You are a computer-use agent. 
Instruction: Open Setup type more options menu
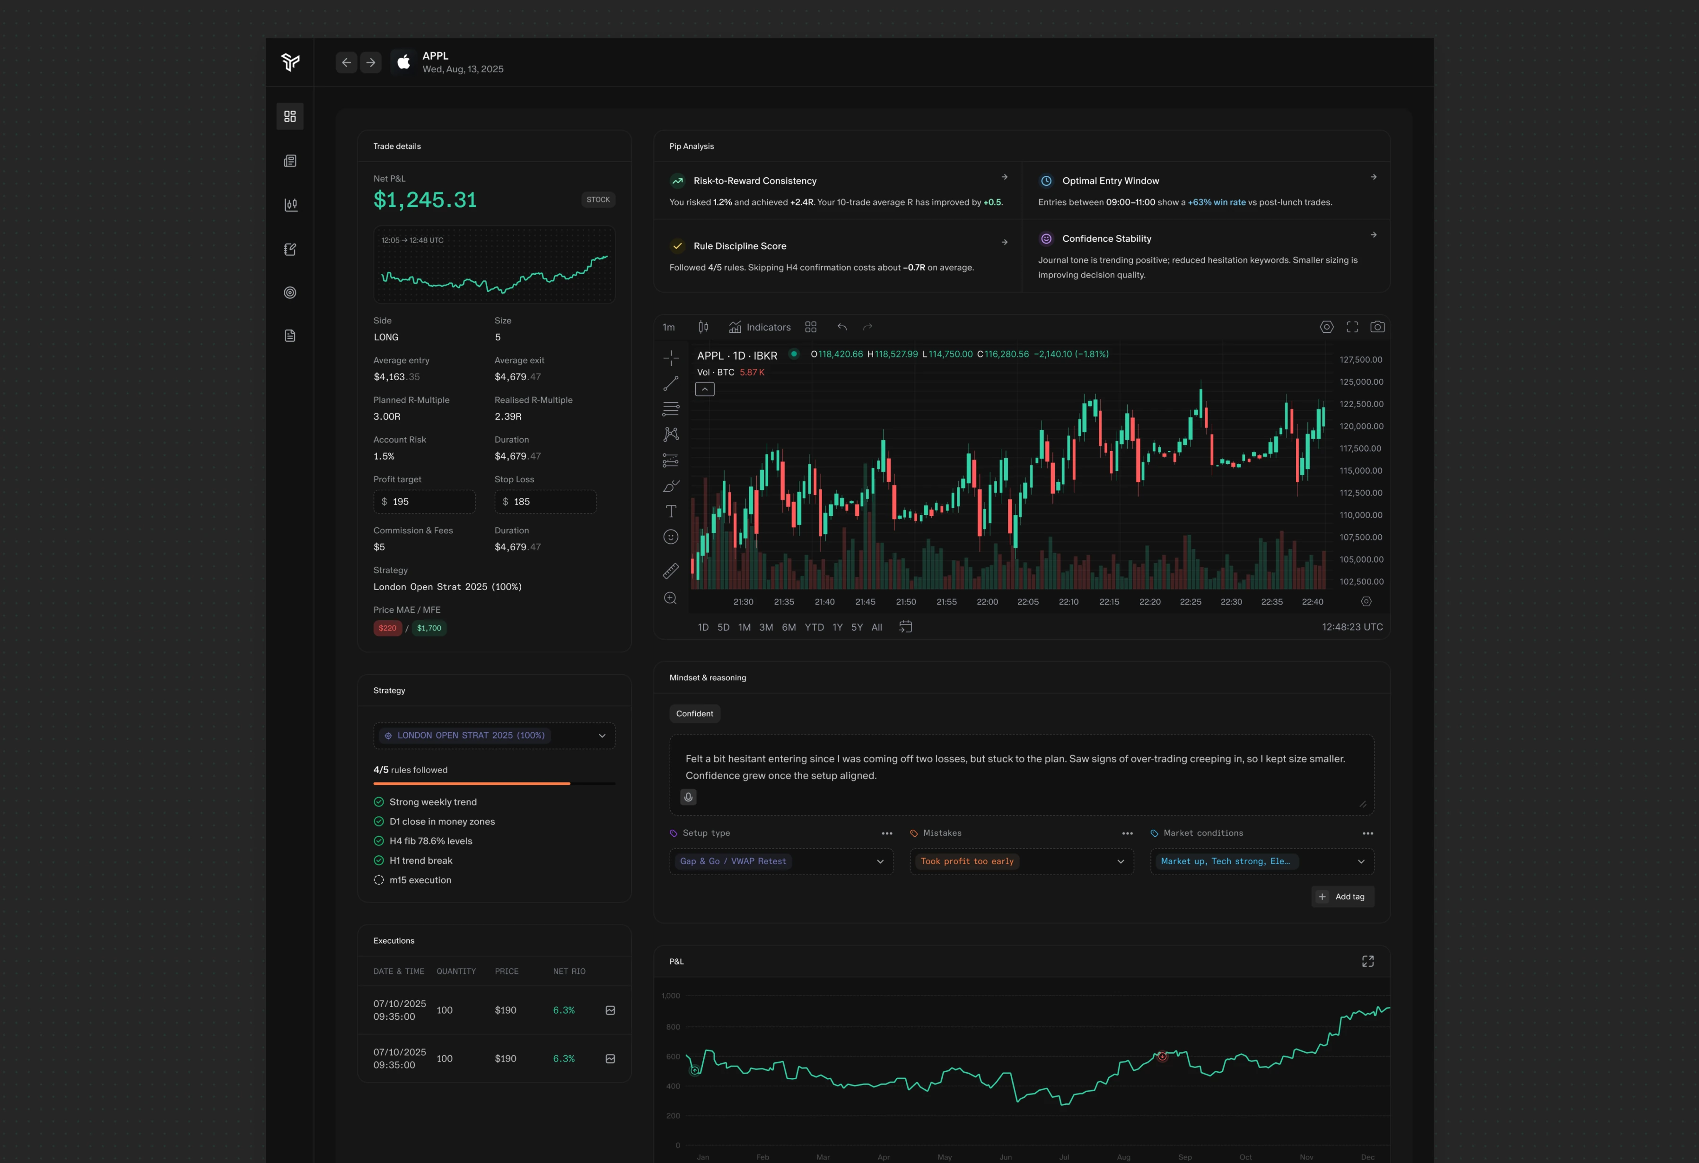click(x=887, y=833)
